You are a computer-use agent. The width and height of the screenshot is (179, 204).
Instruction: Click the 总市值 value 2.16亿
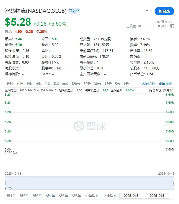(149, 63)
